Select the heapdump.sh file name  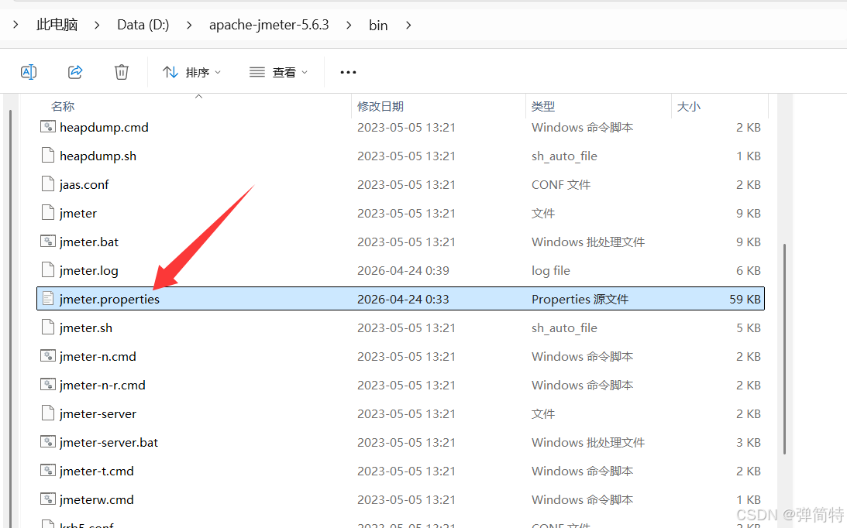point(98,156)
